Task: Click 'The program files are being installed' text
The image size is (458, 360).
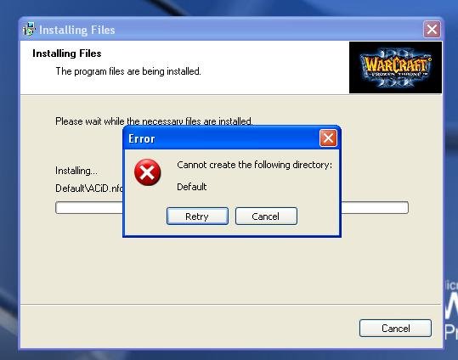Action: tap(128, 71)
